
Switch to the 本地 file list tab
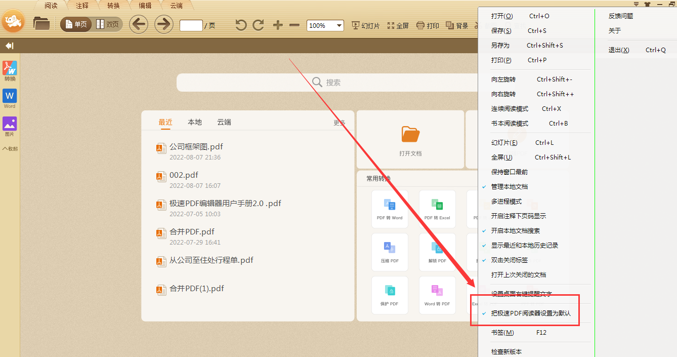pyautogui.click(x=195, y=122)
